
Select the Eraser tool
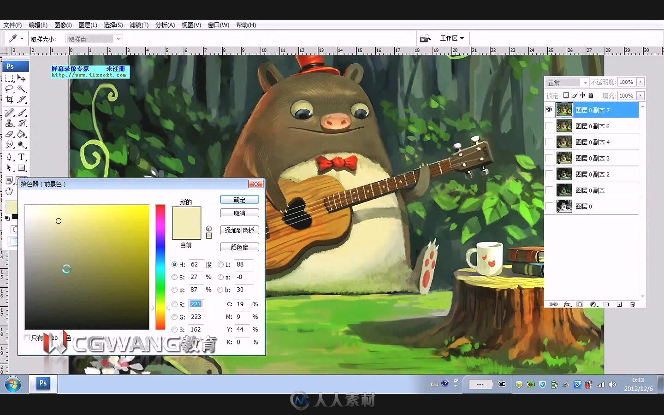[9, 134]
